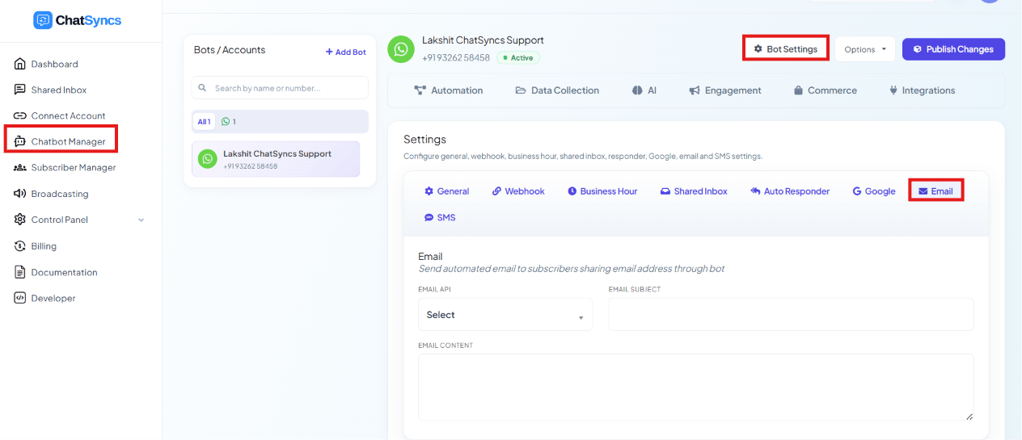Click in the bot search field

point(280,88)
